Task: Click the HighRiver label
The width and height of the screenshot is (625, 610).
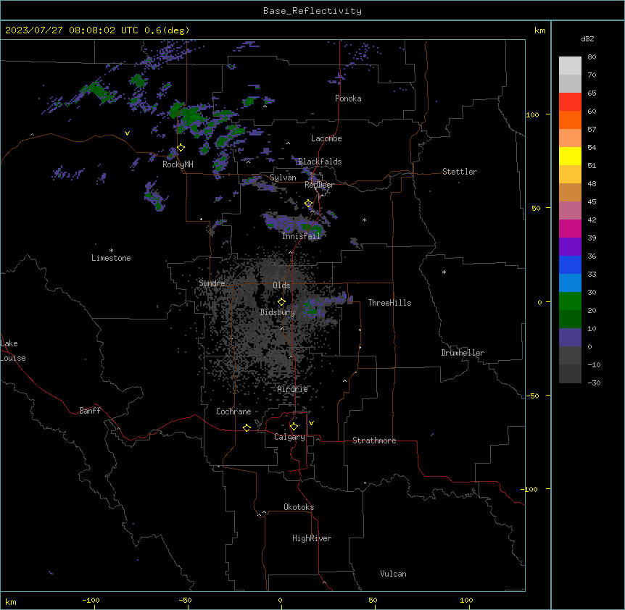Action: pos(312,538)
